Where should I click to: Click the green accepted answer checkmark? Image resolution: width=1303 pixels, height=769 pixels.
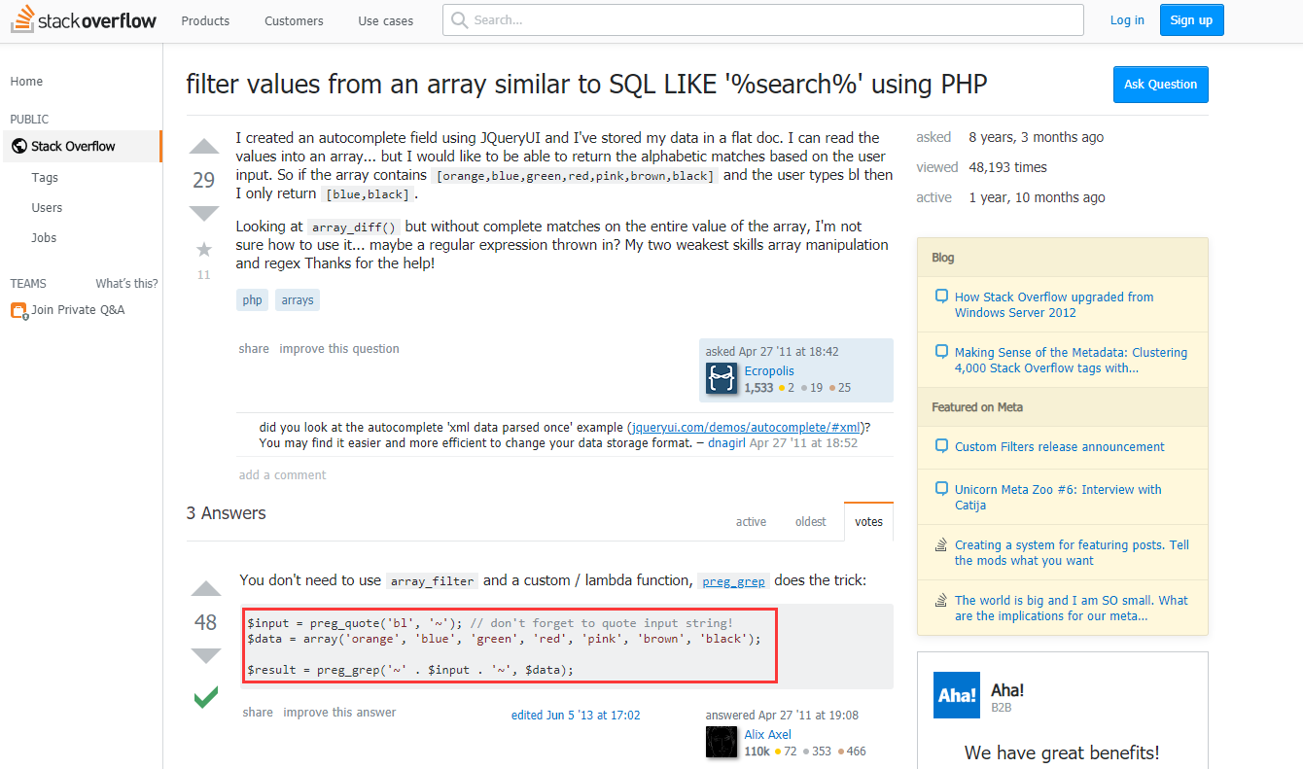tap(206, 697)
